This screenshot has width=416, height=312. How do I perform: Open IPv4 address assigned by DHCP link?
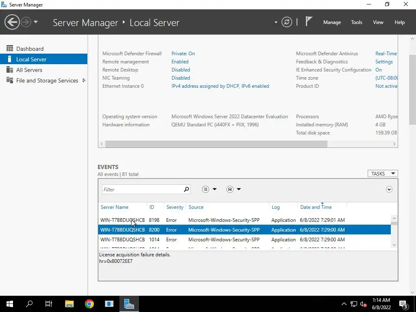point(220,86)
